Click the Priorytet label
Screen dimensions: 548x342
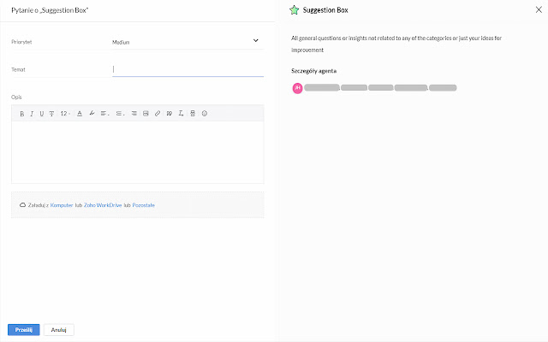[21, 42]
